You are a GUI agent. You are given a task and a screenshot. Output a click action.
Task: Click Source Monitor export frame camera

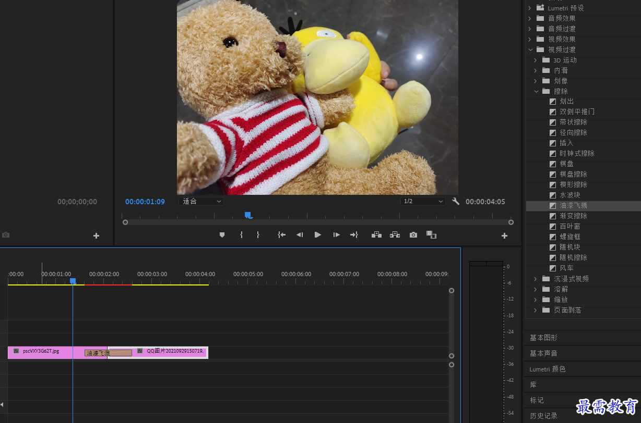pos(6,235)
